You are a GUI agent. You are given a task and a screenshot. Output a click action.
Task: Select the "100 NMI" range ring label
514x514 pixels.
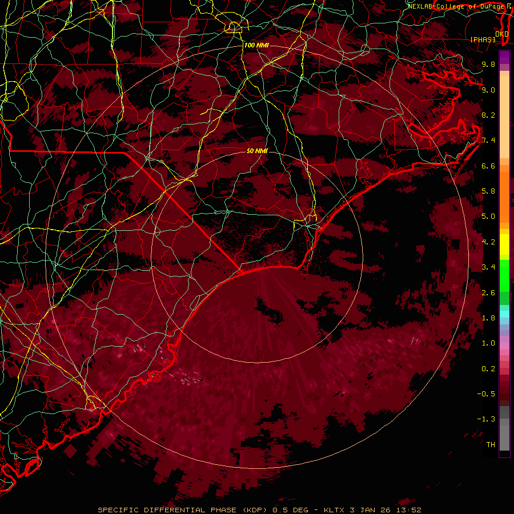(256, 45)
